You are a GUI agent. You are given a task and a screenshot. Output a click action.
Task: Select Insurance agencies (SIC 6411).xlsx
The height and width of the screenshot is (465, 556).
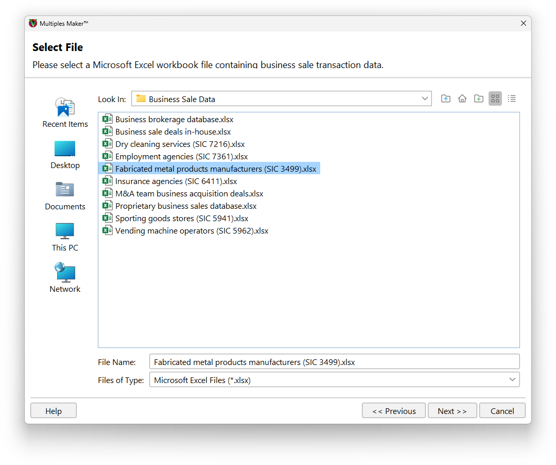(176, 181)
